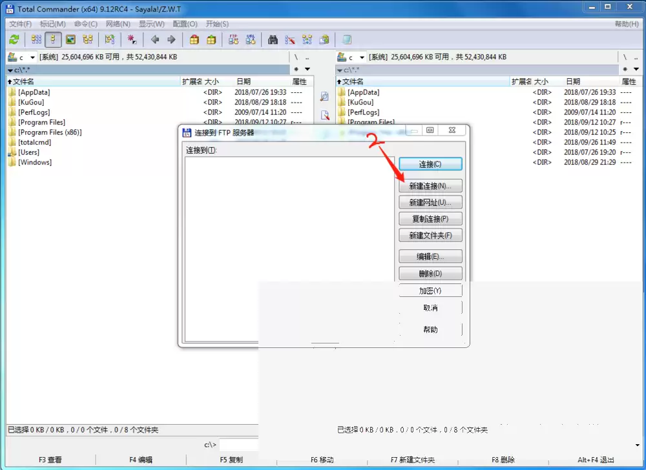Click the F3 查看 function button
This screenshot has width=646, height=470.
(50, 460)
